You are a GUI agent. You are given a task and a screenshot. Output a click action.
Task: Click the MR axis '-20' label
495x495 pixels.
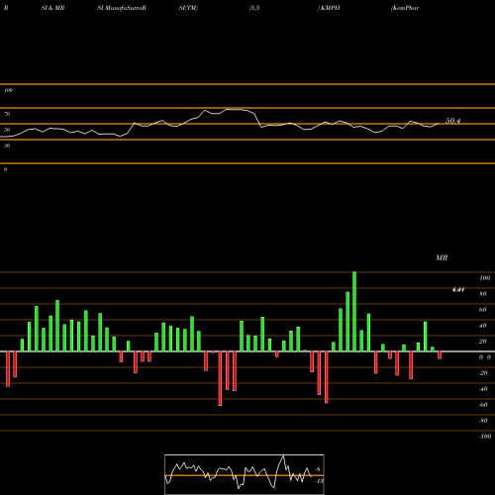483,373
